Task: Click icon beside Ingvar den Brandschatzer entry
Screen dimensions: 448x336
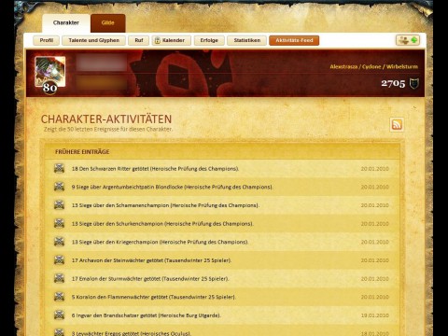Action: (59, 315)
